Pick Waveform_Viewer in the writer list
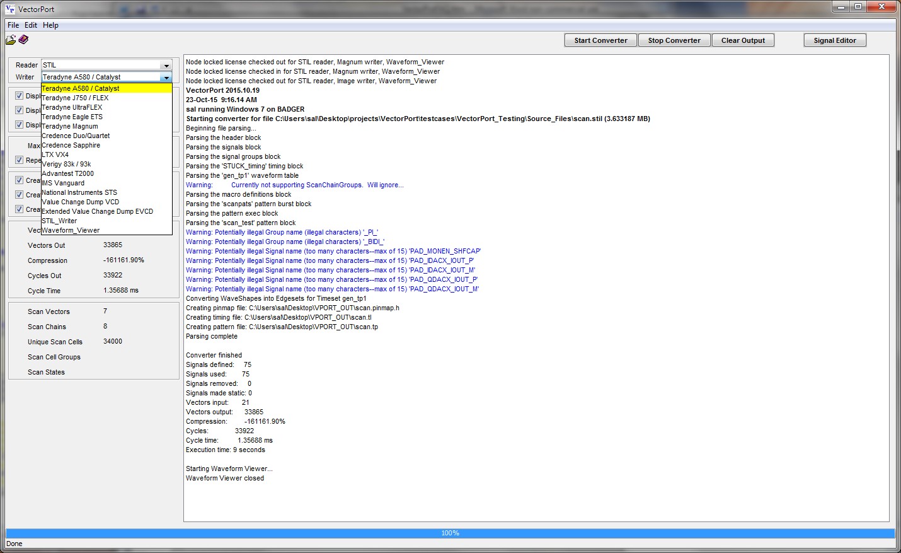This screenshot has height=553, width=901. tap(71, 230)
